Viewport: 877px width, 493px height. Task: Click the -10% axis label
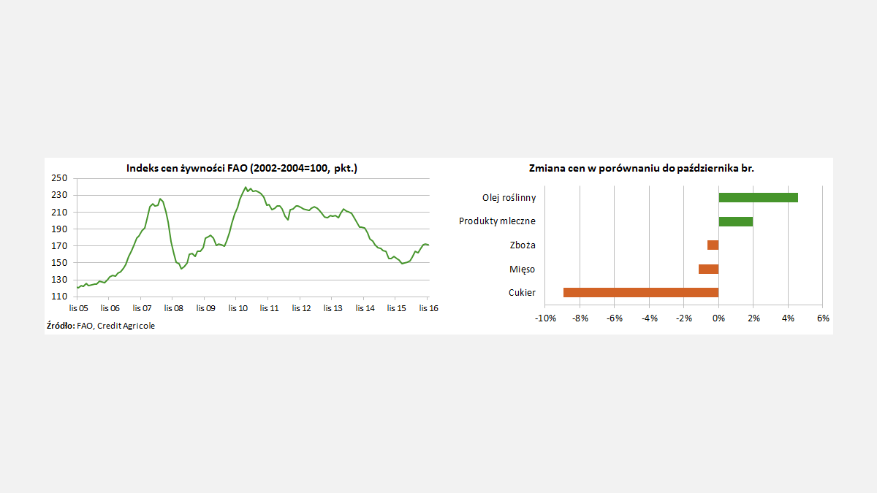[544, 318]
